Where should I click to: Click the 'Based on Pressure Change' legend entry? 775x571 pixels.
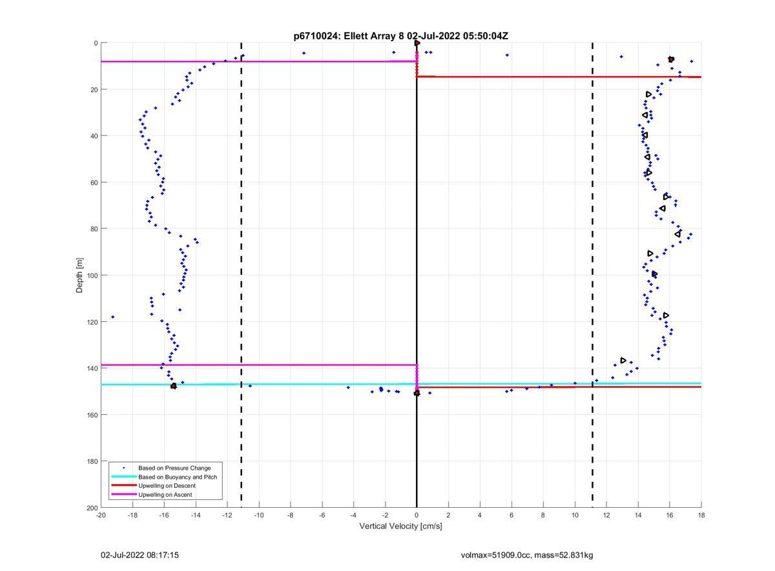pos(174,468)
